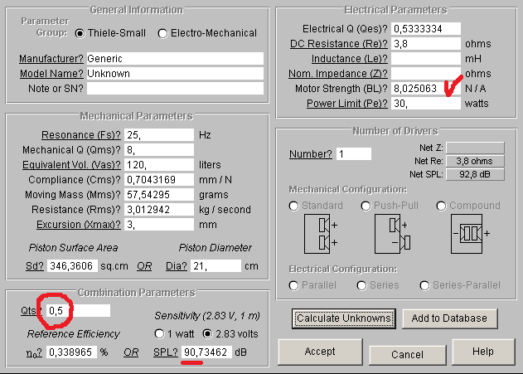Viewport: 523px width, 374px height.
Task: Click the Number of drivers input field
Action: [x=354, y=154]
